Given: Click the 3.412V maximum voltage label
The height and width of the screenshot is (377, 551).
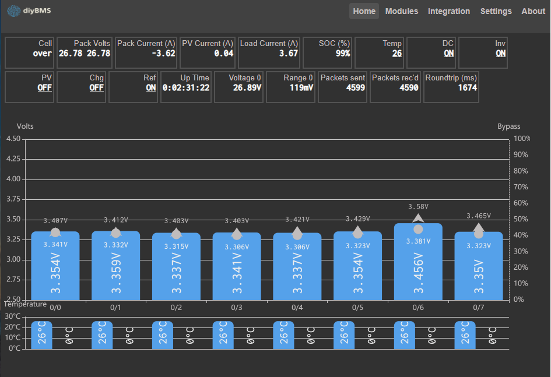Looking at the screenshot, I should pyautogui.click(x=115, y=220).
